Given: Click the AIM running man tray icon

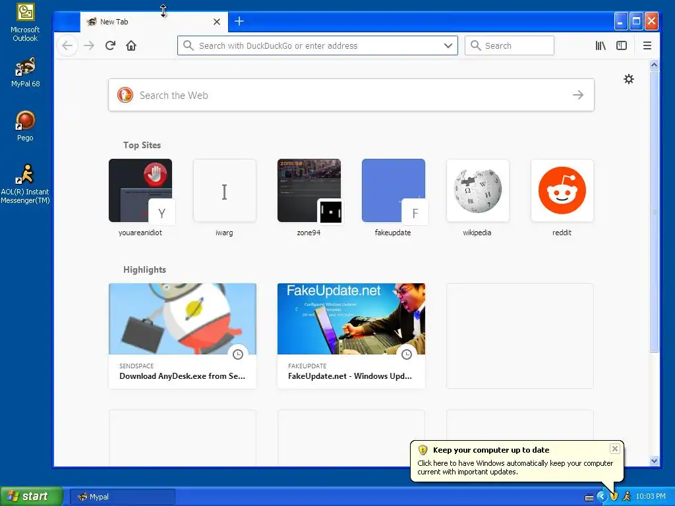Looking at the screenshot, I should click(x=627, y=497).
